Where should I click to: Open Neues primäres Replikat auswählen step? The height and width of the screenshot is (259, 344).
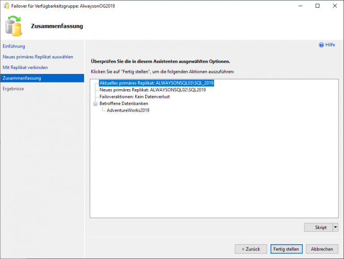point(38,57)
